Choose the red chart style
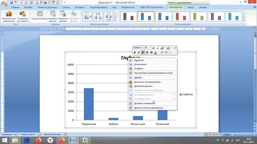This screenshot has width=257, height=144. (x=181, y=16)
